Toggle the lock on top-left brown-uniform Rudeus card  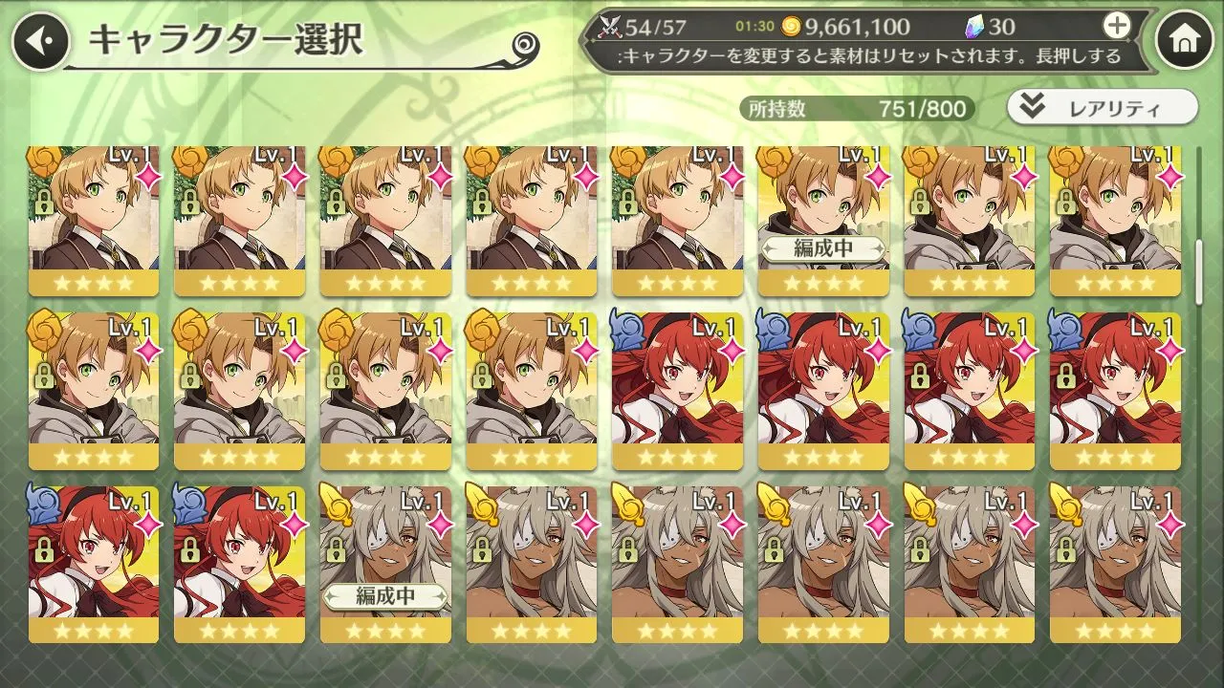45,201
